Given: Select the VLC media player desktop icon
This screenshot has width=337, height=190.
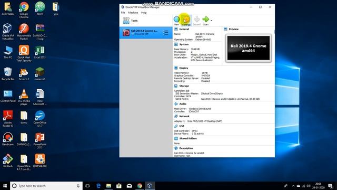Looking at the screenshot, I should point(24,97).
